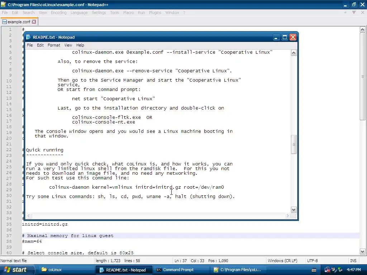Open the File menu in README.txt Notepad
Viewport: 367px width, 275px height.
[x=30, y=45]
